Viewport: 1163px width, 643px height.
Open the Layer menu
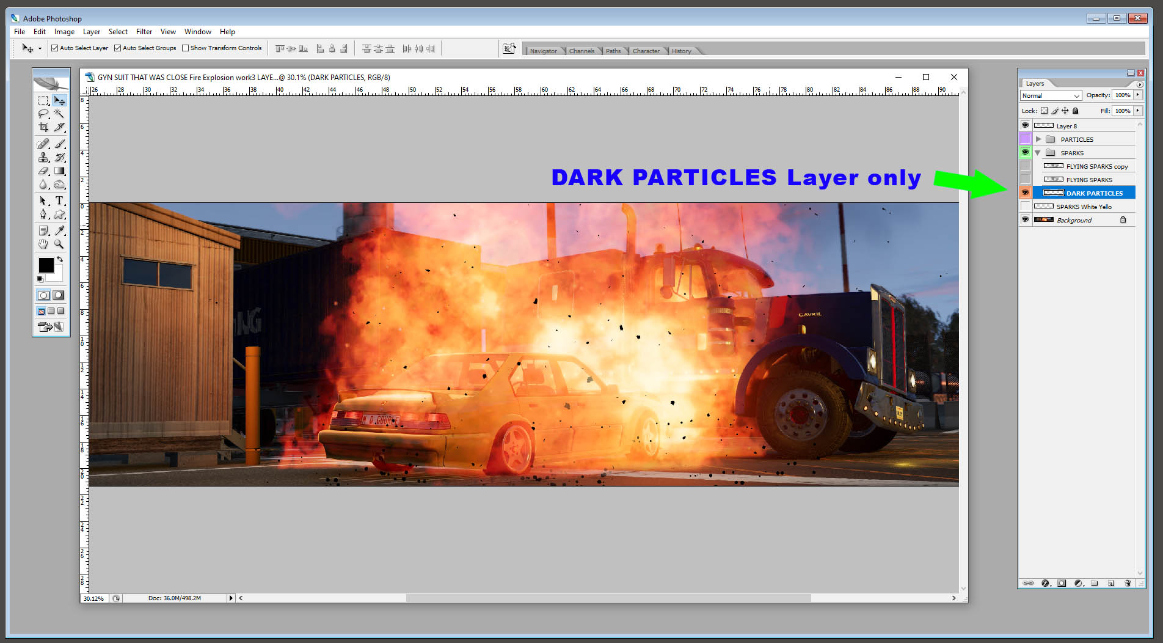[92, 32]
